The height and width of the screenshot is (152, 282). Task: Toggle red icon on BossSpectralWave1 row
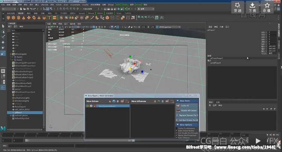95,106
